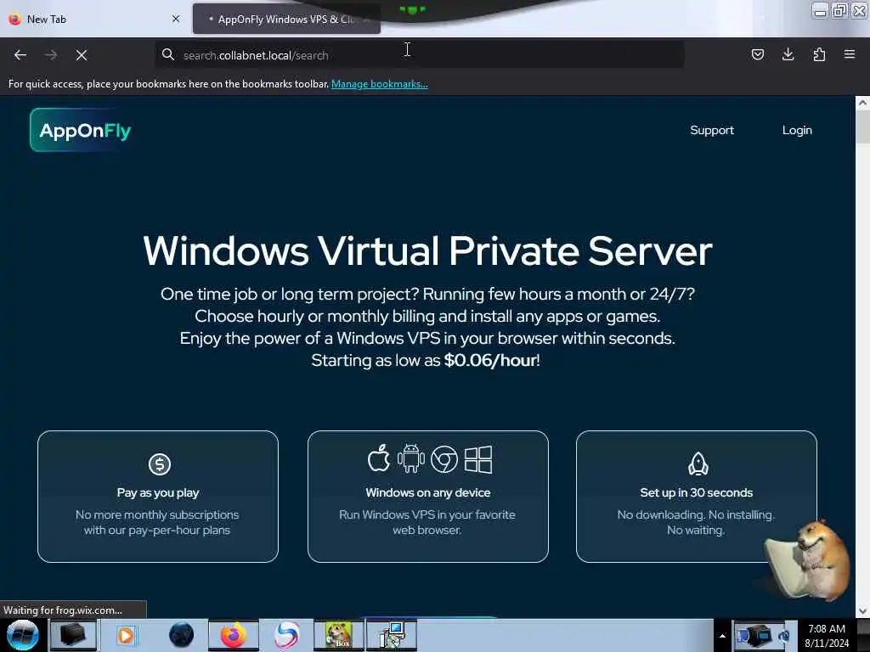Screen dimensions: 870x652
Task: Click the scrollbar up arrow
Action: (862, 103)
